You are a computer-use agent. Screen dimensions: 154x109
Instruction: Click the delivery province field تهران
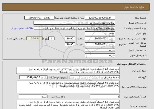(x=100, y=50)
